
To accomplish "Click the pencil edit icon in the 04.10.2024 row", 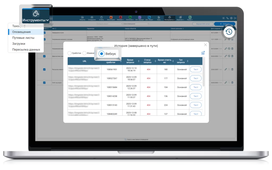I will click(x=226, y=49).
